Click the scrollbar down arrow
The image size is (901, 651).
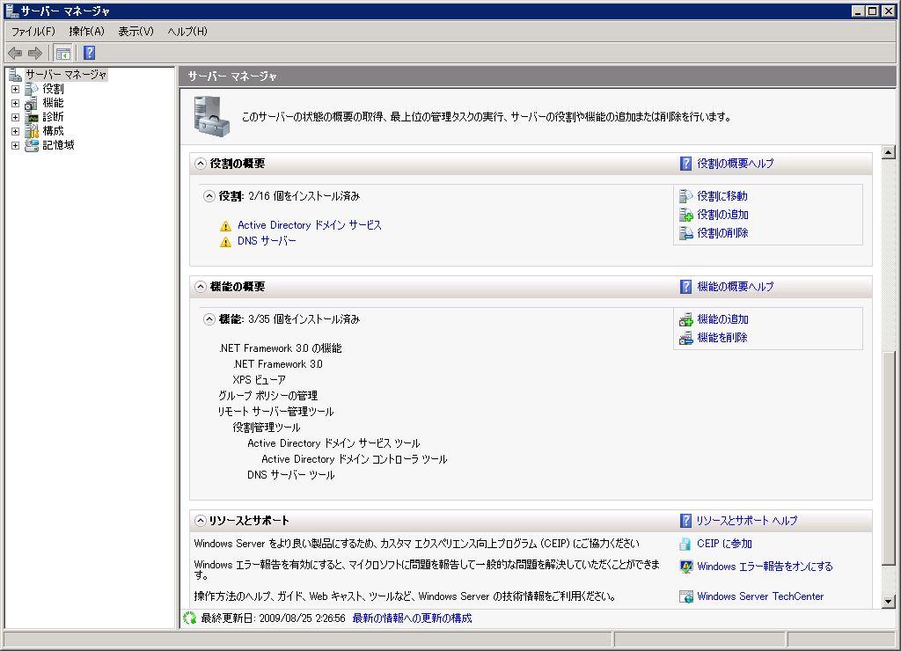[889, 602]
